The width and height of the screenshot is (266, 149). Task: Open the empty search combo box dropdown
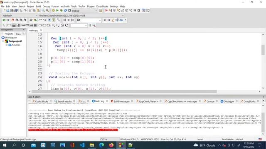[x=100, y=20]
